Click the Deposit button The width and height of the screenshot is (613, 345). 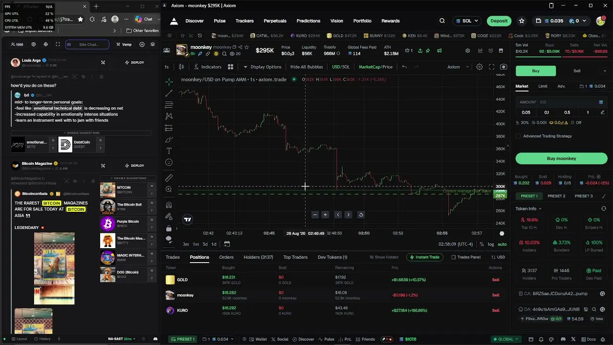tap(499, 21)
